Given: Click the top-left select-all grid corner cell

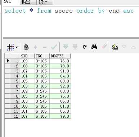Looking at the screenshot, I should point(7,56).
